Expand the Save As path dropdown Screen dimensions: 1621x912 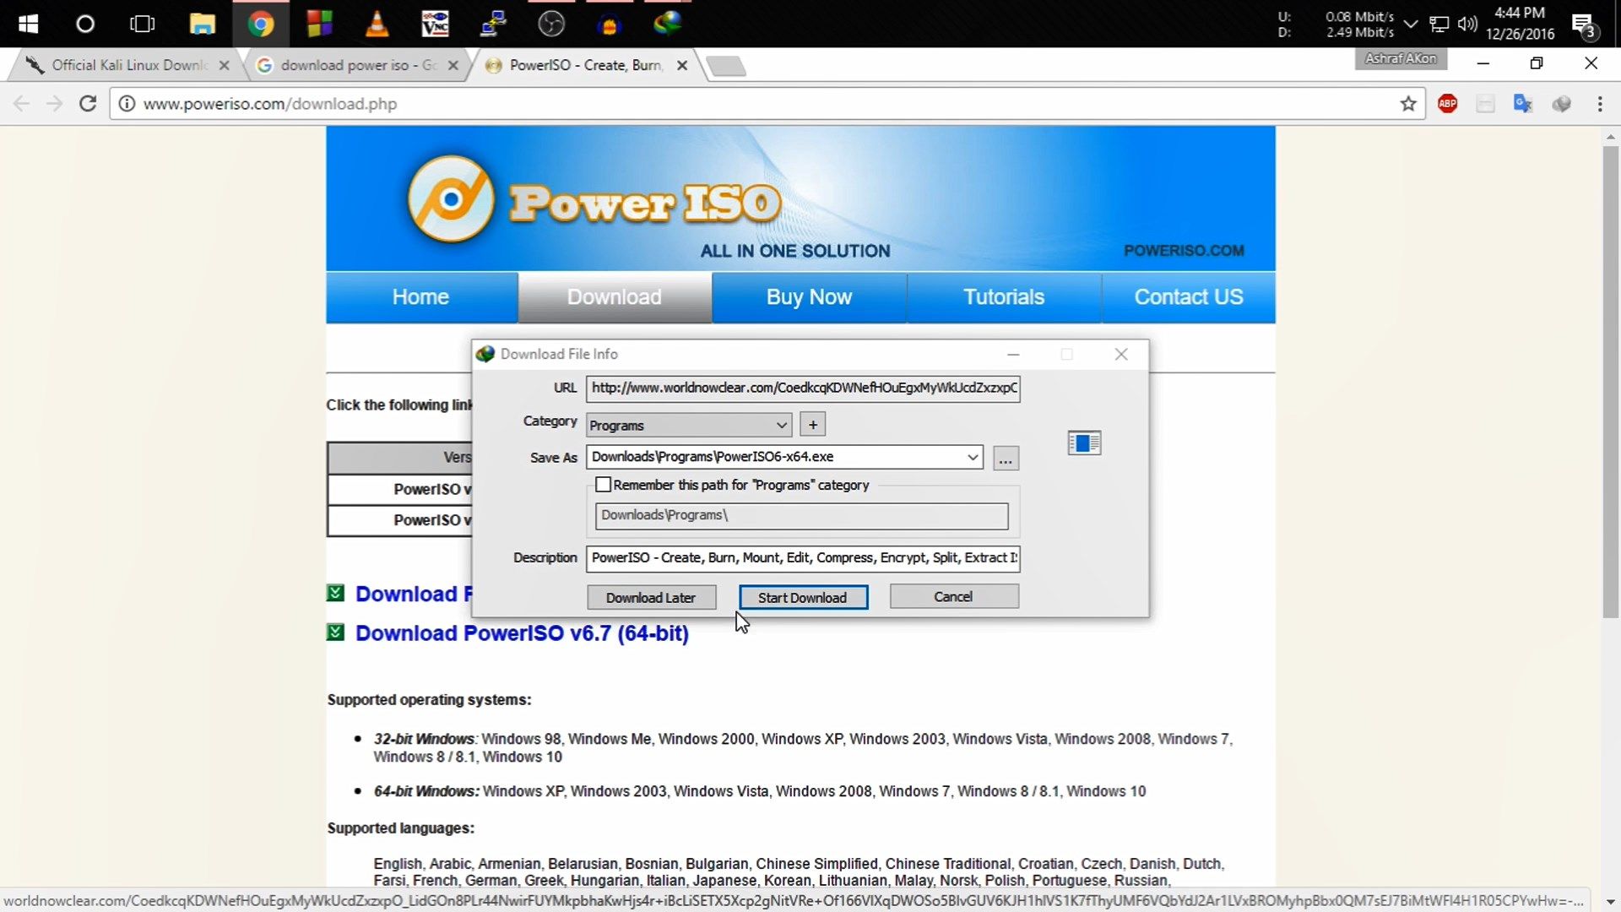[973, 457]
